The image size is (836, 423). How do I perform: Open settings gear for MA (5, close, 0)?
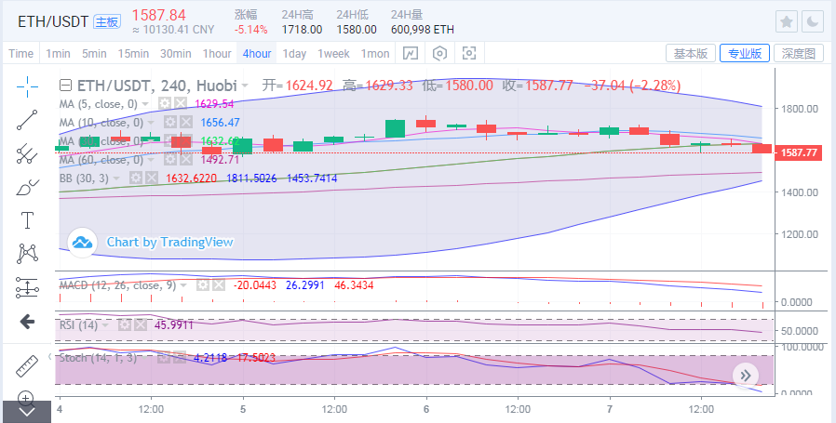coord(165,104)
